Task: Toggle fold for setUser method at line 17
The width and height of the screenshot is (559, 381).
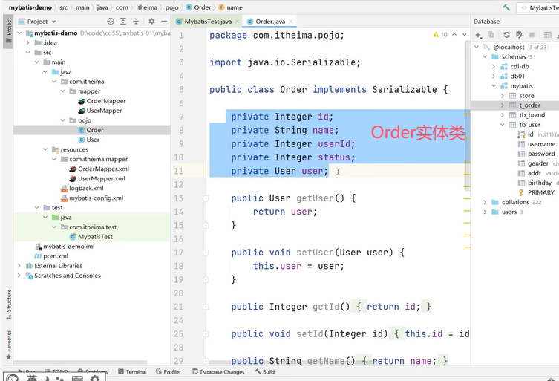Action: [x=206, y=253]
